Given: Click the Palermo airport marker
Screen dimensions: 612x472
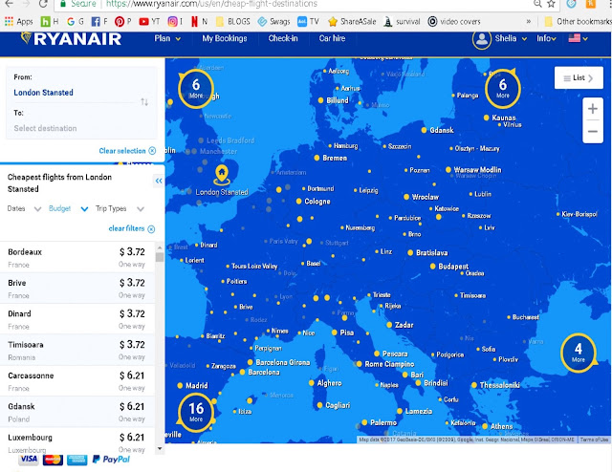Looking at the screenshot, I should pos(364,422).
